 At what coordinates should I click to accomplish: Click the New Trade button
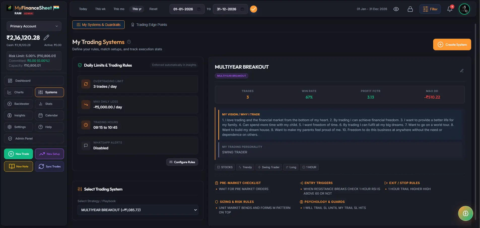click(x=18, y=154)
